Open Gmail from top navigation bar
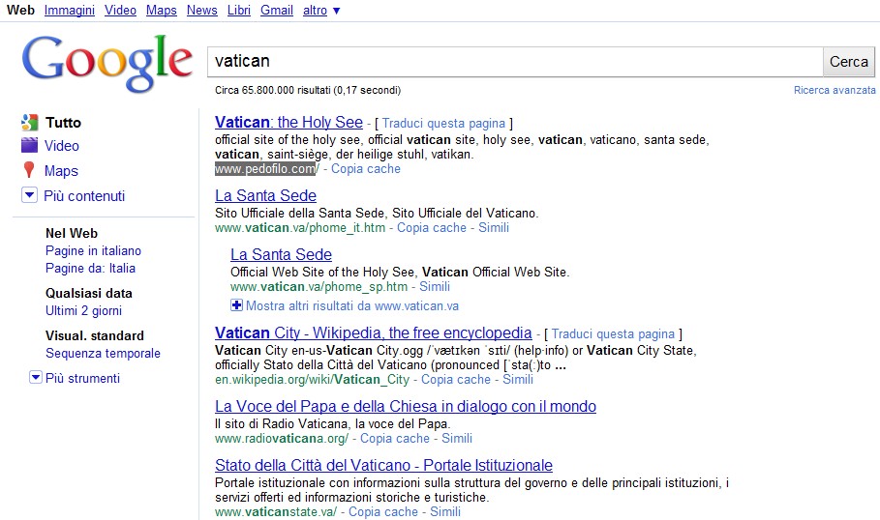Screen dimensions: 880x520 pos(277,10)
